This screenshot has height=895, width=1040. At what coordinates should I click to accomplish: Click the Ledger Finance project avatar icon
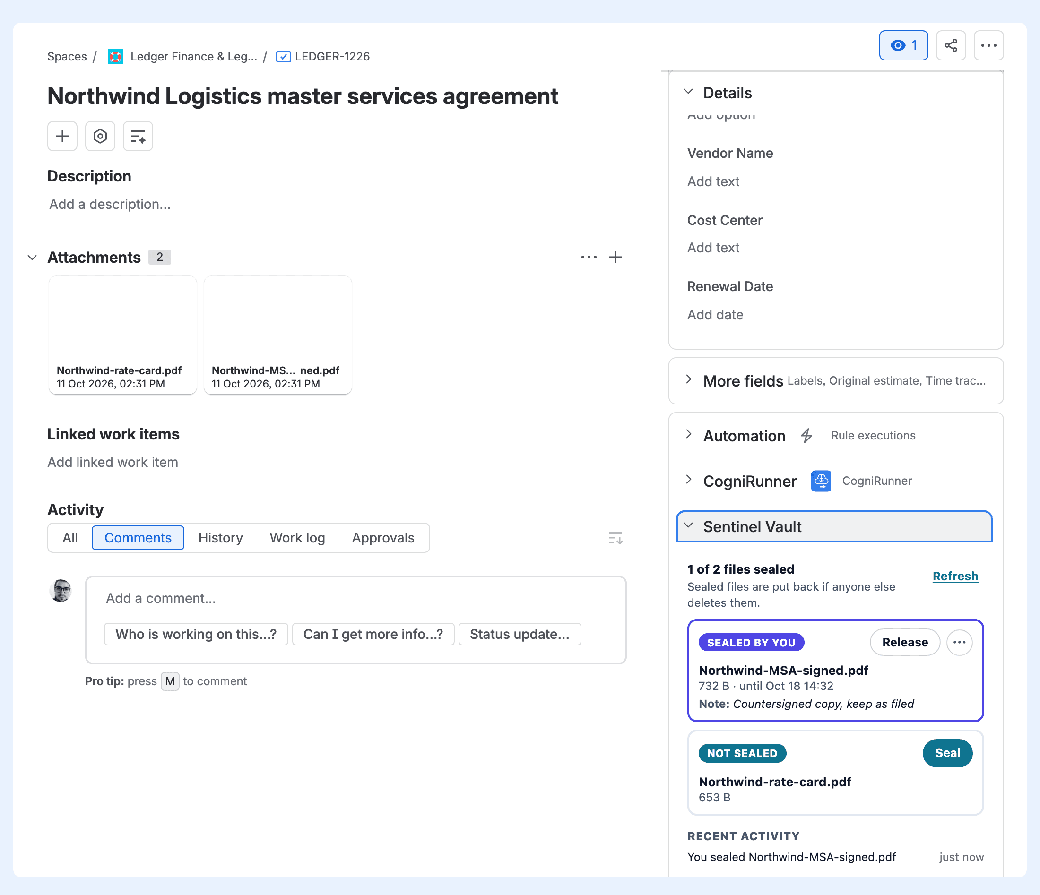click(115, 57)
